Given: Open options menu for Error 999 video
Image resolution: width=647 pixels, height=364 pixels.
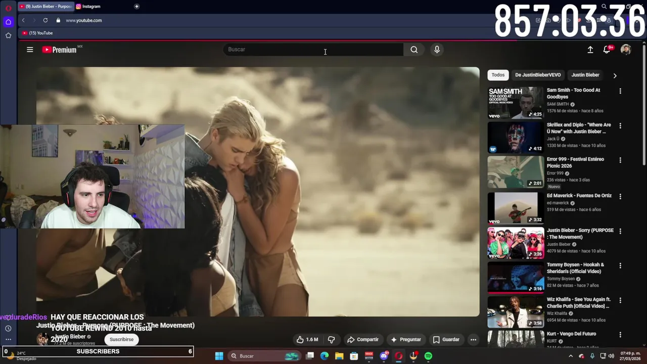Looking at the screenshot, I should click(x=620, y=160).
